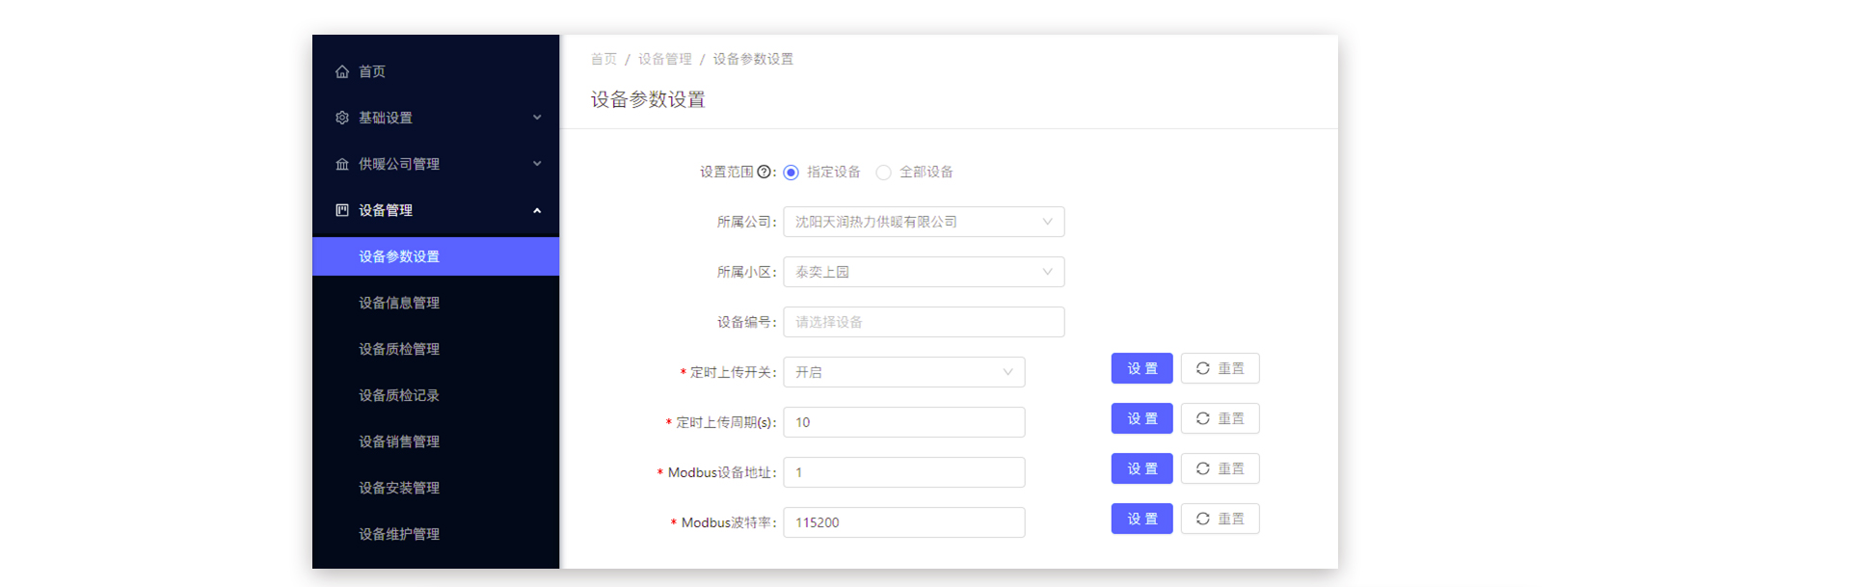
Task: Click the 重置 refresh icon for Modbus波特率
Action: [1202, 519]
